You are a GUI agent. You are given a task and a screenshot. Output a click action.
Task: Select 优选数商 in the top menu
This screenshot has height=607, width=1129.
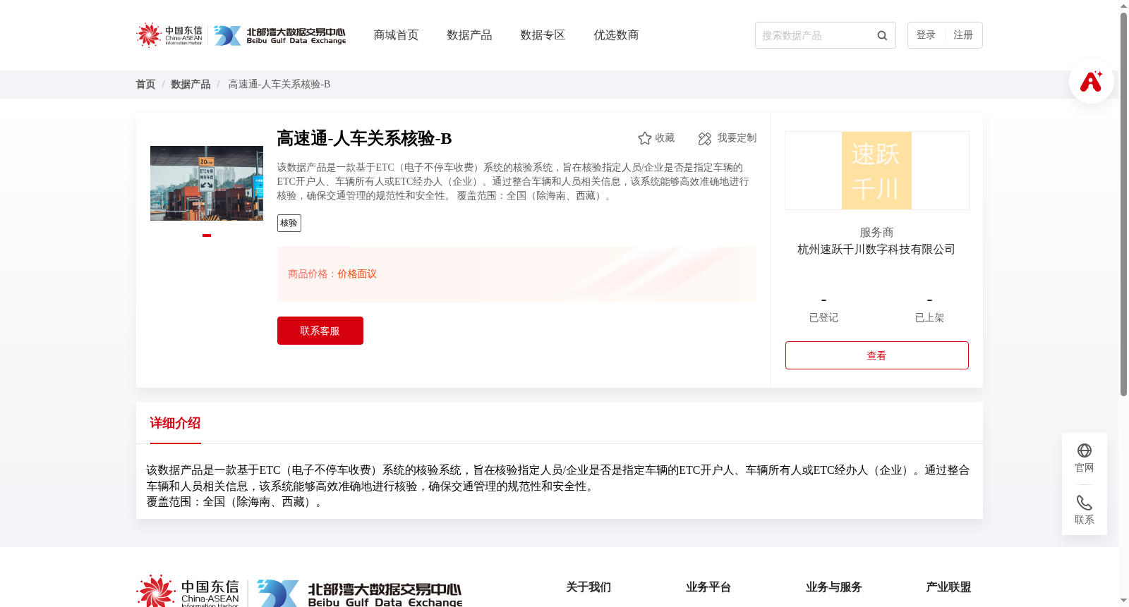pos(616,35)
